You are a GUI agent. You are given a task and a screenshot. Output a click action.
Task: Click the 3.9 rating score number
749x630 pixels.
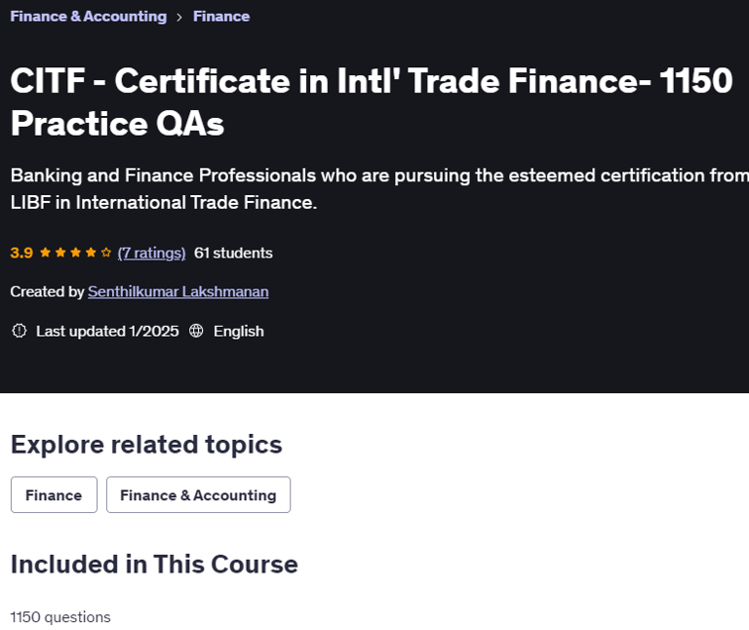pyautogui.click(x=21, y=253)
